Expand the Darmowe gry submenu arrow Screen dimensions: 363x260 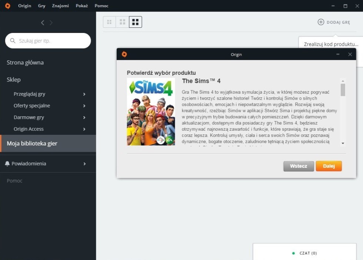[84, 118]
